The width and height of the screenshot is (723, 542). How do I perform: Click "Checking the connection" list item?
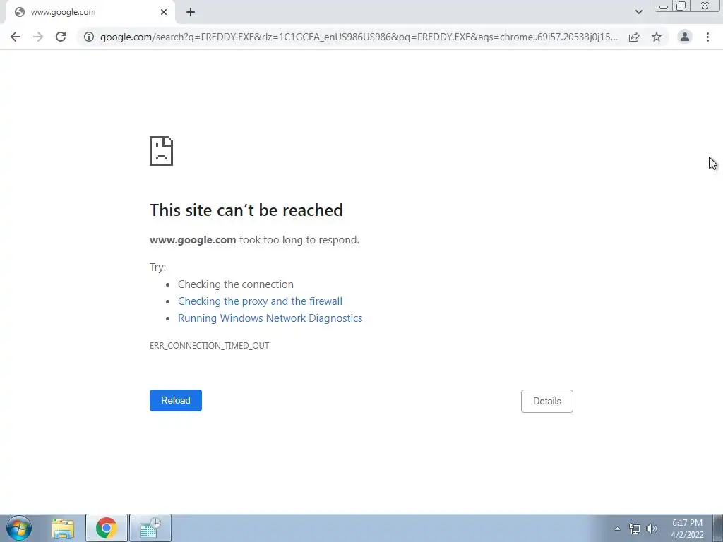pyautogui.click(x=236, y=284)
